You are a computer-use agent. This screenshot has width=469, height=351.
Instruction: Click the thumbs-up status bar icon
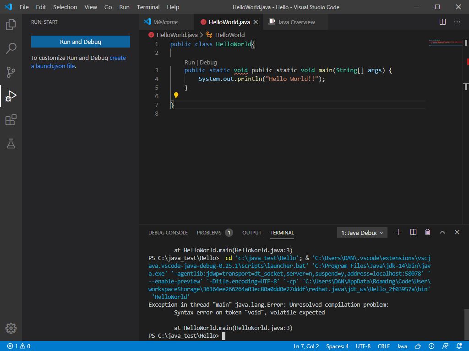(x=418, y=346)
